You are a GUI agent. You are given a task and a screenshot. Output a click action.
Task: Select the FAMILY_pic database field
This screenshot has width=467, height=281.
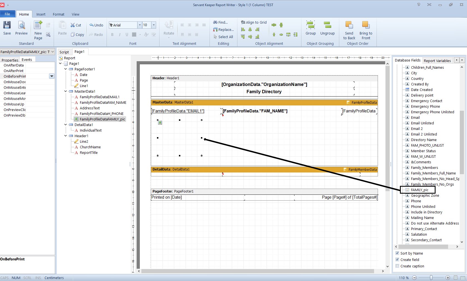[x=419, y=190]
